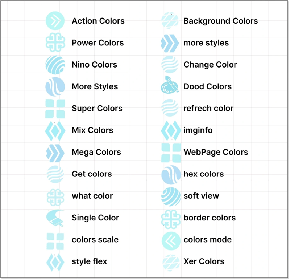Image resolution: width=290 pixels, height=280 pixels.
Task: Click the Xer Colors label
Action: pyautogui.click(x=204, y=261)
